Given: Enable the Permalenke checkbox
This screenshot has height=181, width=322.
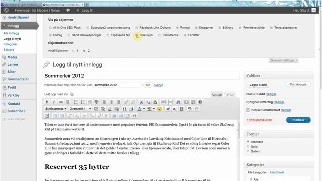Looking at the screenshot, I should (x=159, y=35).
